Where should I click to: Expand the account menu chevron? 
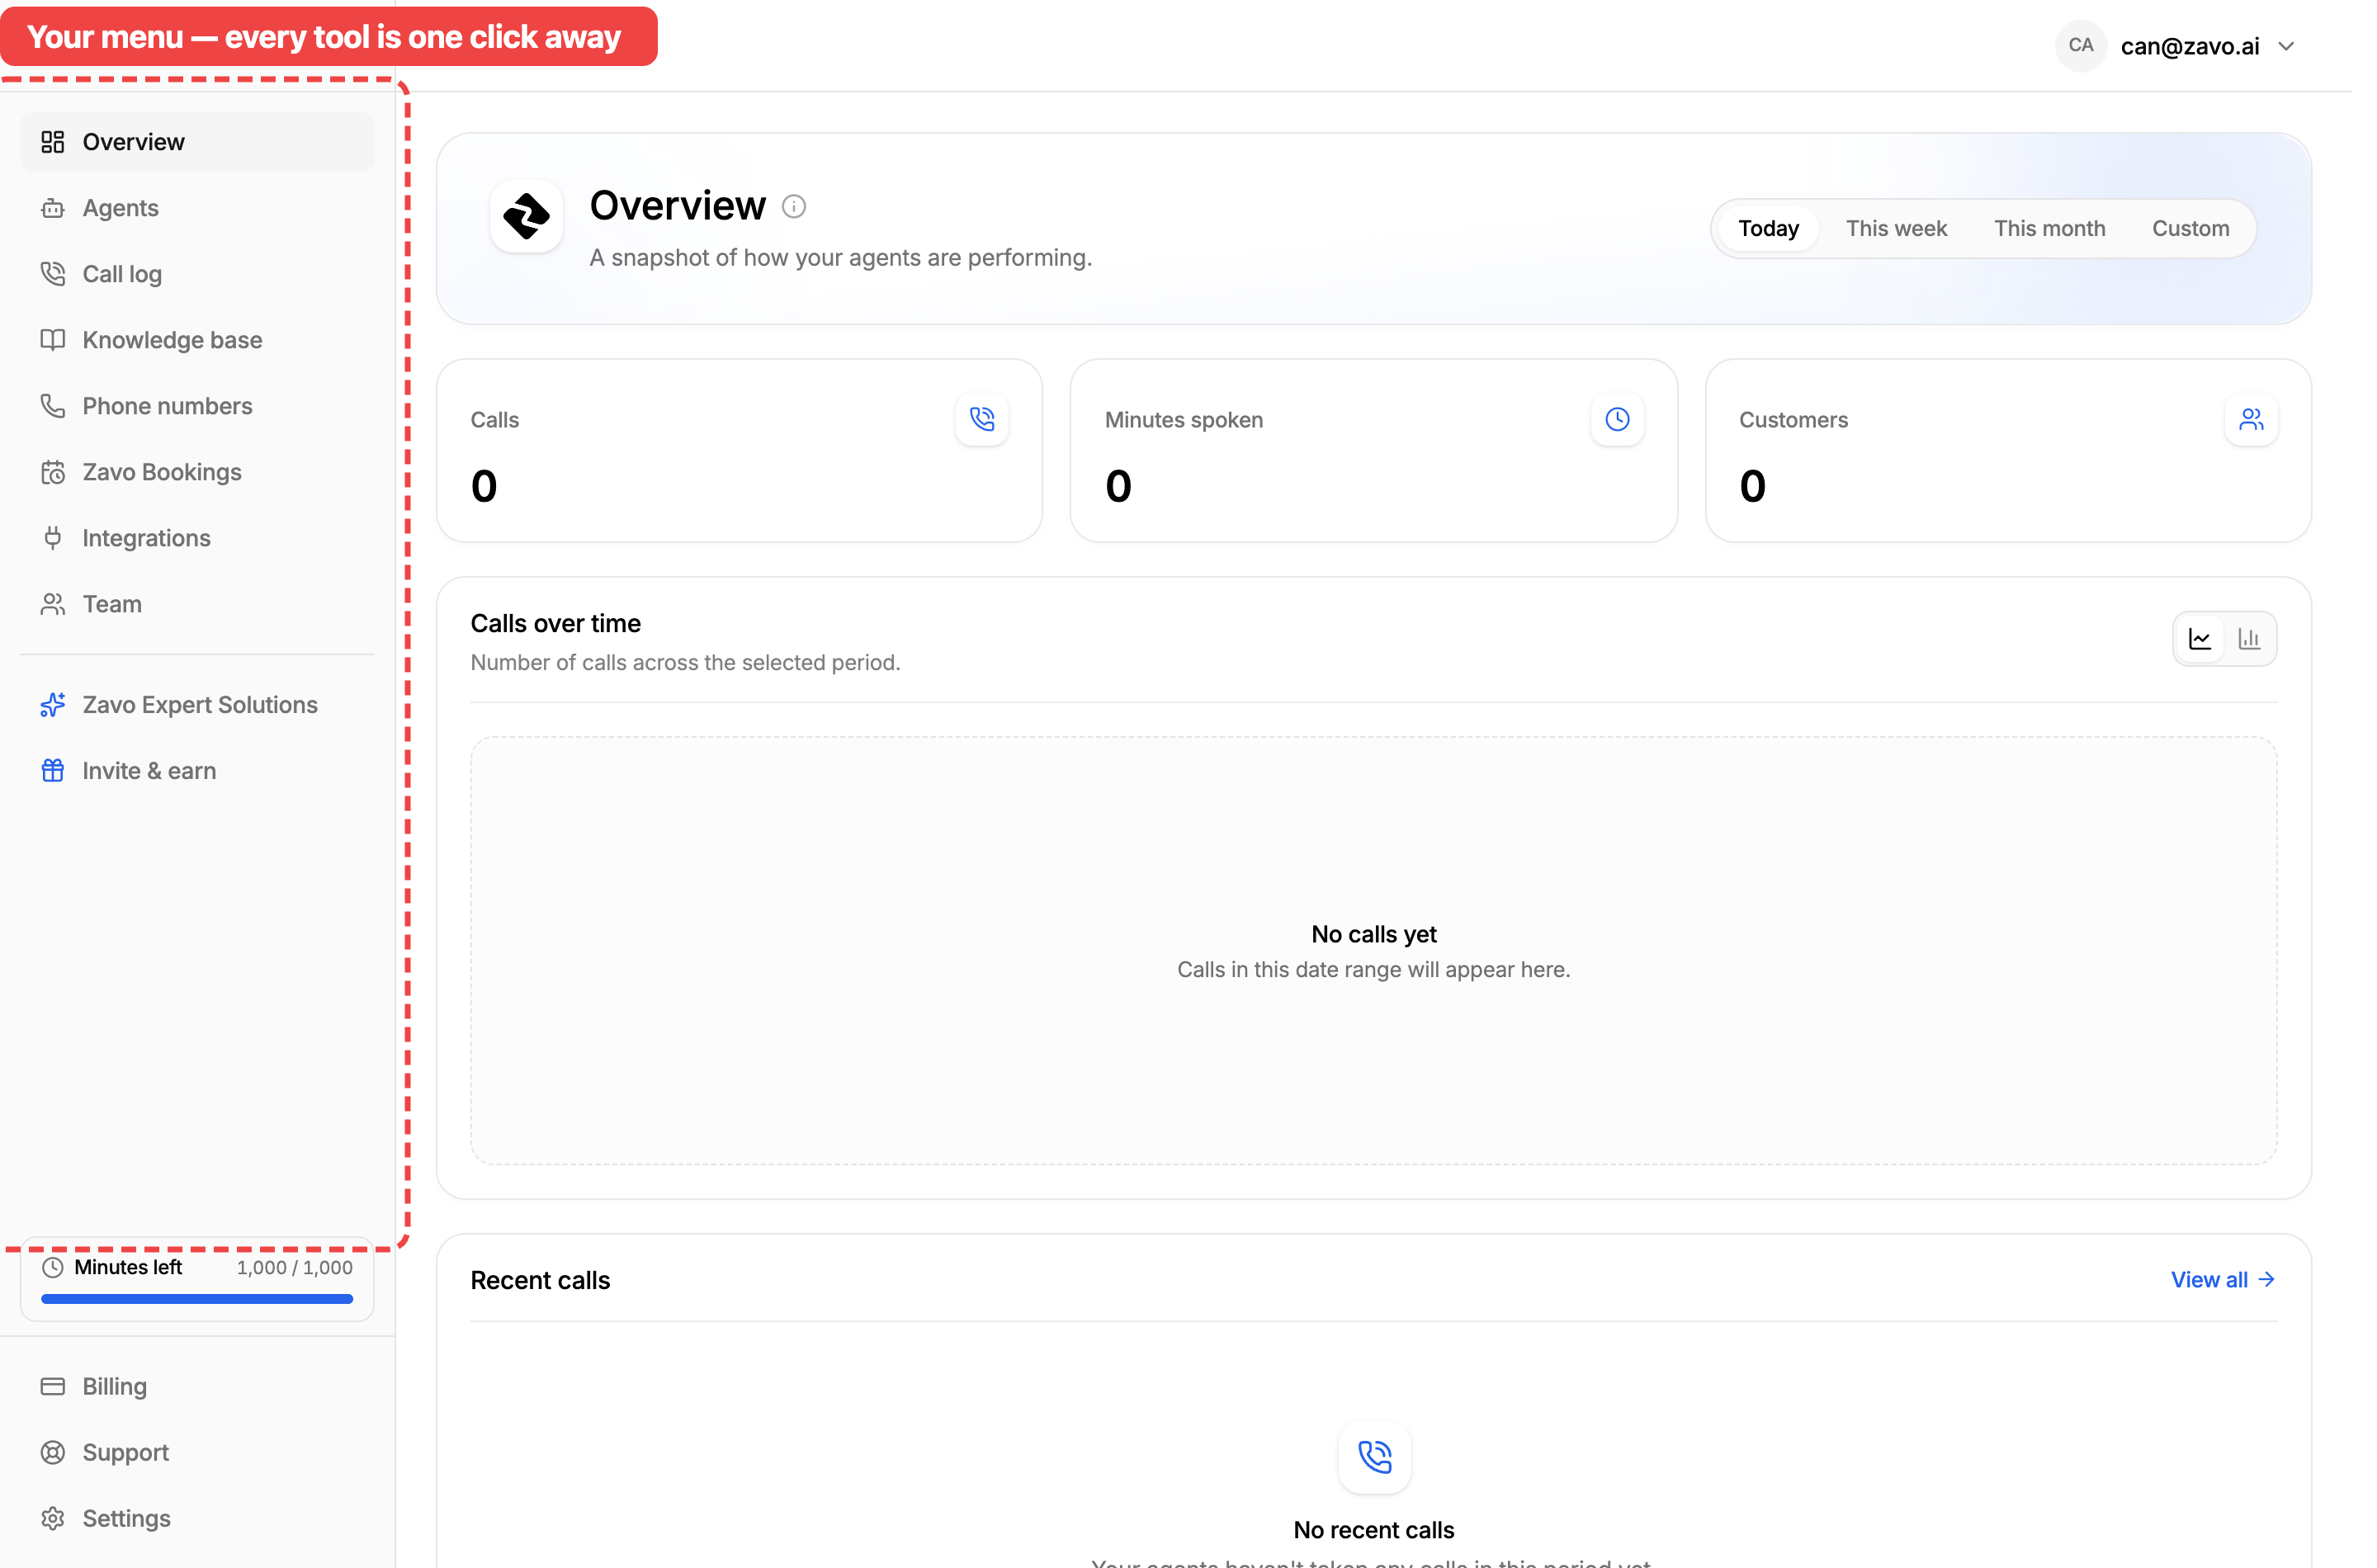pos(2286,46)
